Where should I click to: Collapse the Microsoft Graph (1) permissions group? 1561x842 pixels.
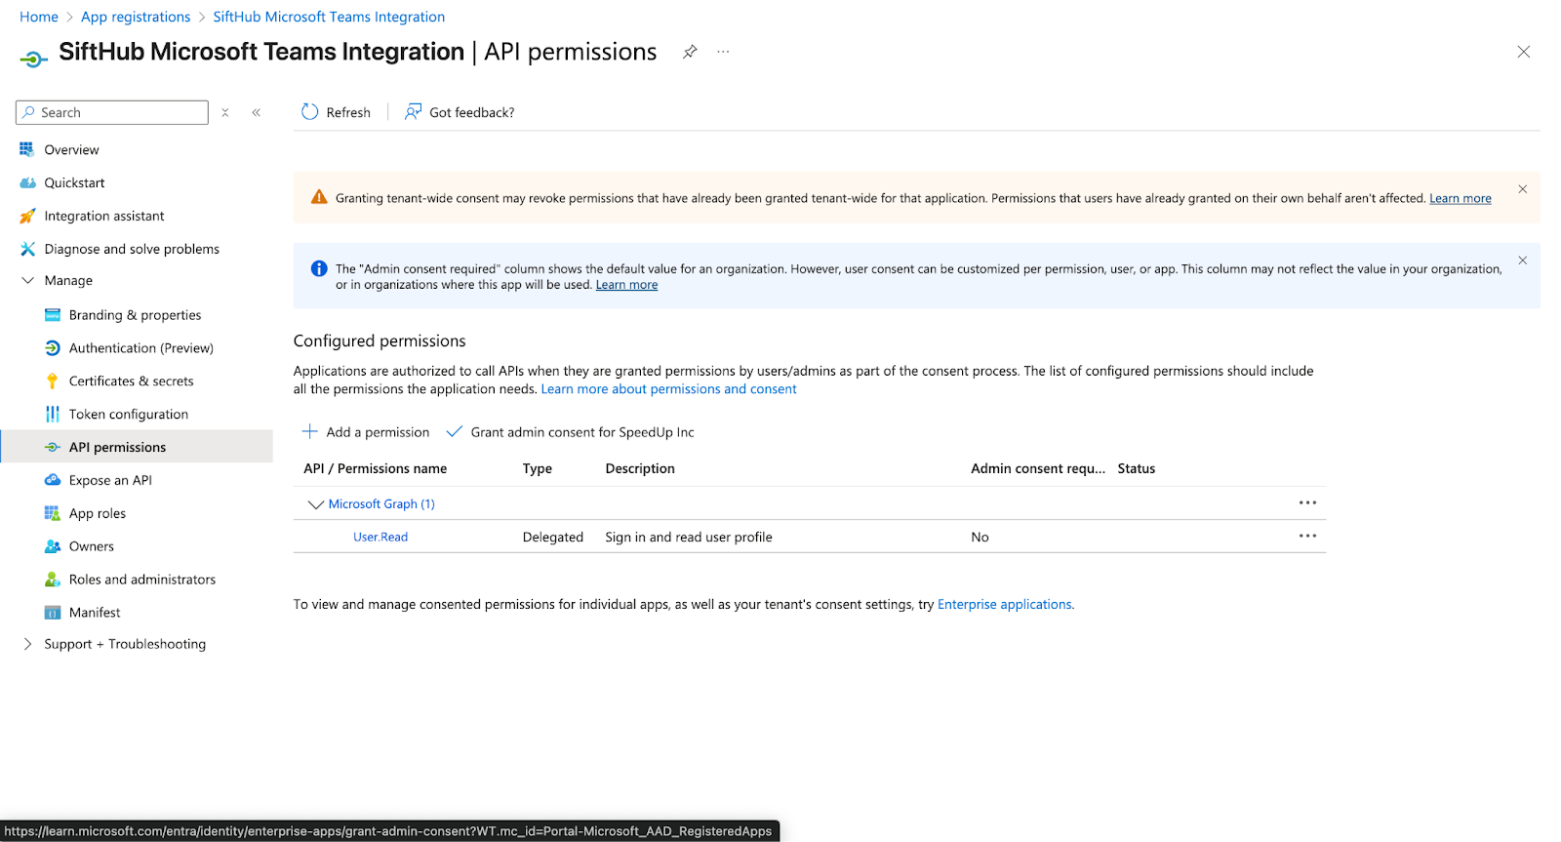tap(315, 504)
